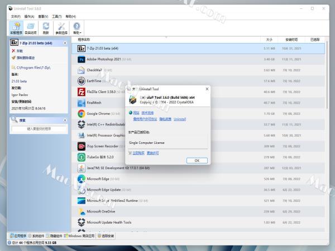Screen dimensions: 335x251
Task: Sort by install date column header
Action: pos(291,40)
